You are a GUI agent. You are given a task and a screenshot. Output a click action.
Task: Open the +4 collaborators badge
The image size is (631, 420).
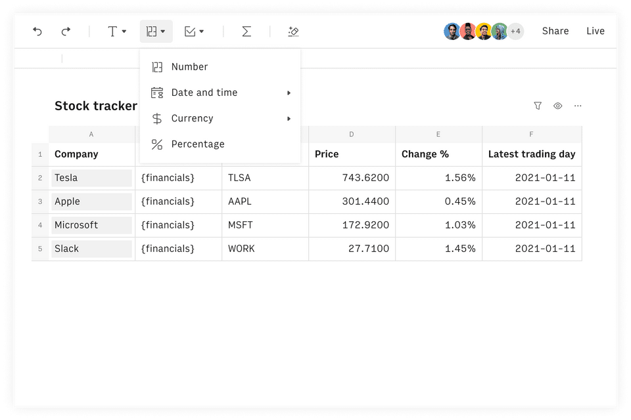pyautogui.click(x=515, y=31)
